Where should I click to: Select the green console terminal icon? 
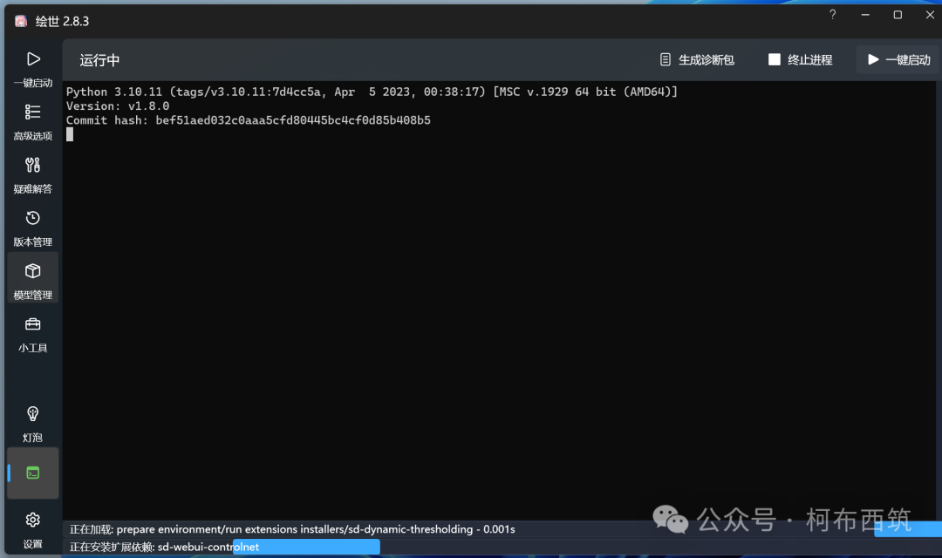(x=33, y=473)
